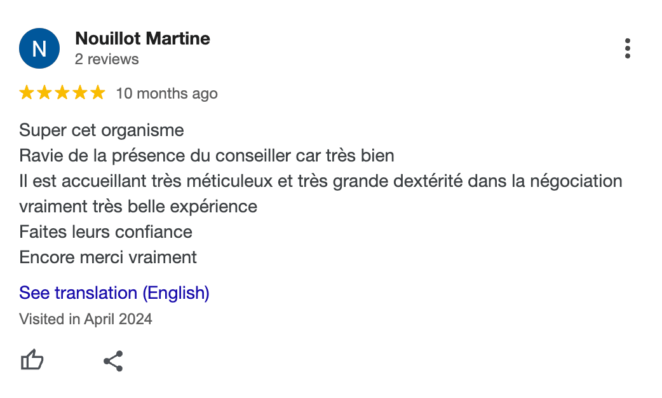Click the fifth yellow rating star
662x398 pixels.
click(x=98, y=93)
